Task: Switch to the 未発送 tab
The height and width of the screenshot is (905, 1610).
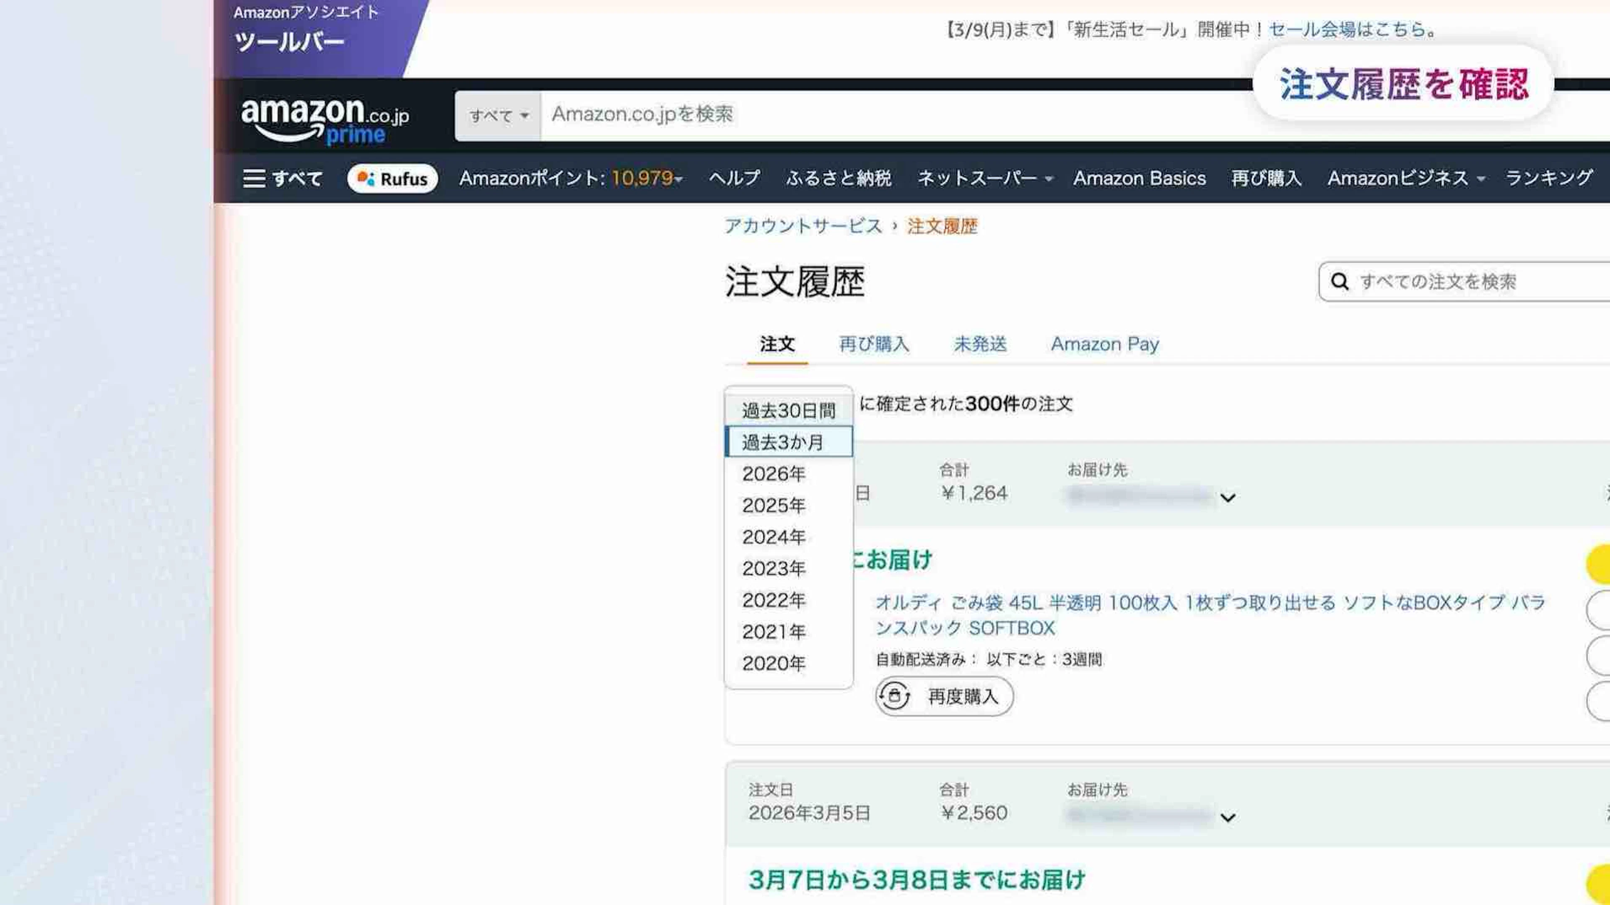Action: (x=980, y=345)
